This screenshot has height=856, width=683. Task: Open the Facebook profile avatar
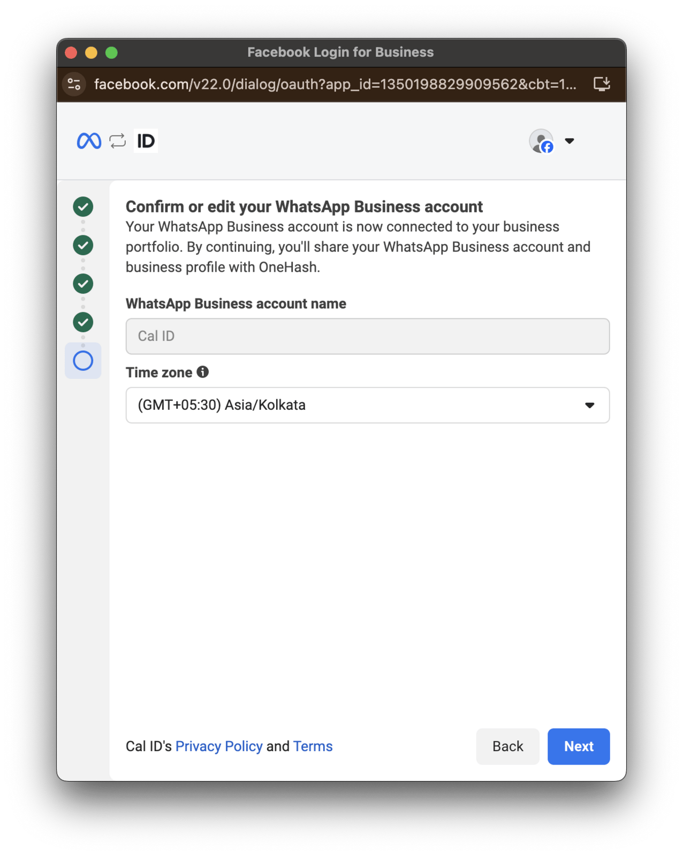pos(541,141)
